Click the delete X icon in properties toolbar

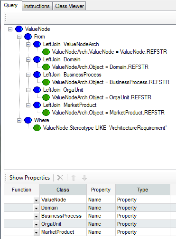pyautogui.click(x=60, y=178)
